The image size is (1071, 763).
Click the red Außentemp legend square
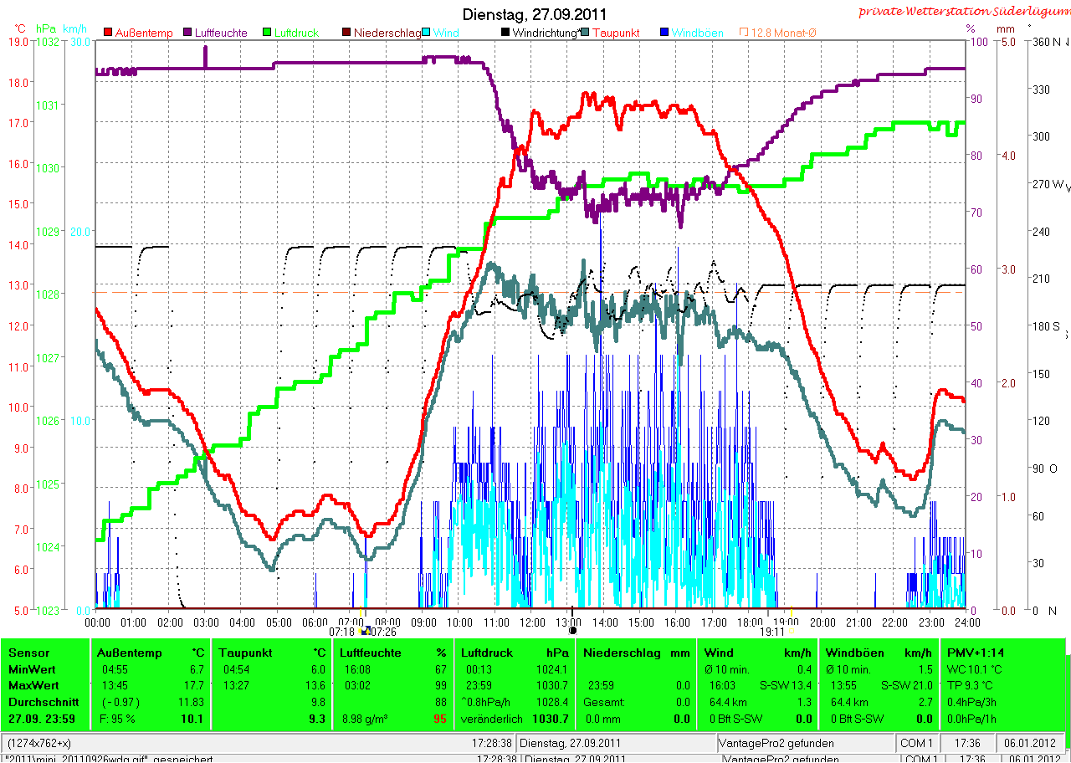pyautogui.click(x=108, y=33)
